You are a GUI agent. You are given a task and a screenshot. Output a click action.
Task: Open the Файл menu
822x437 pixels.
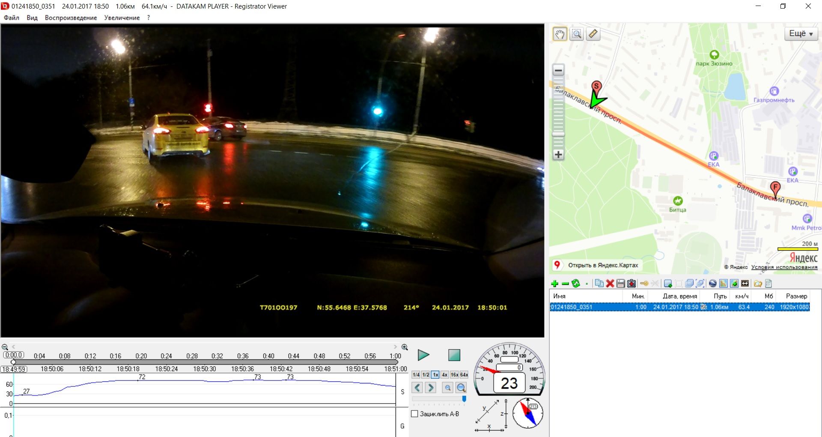click(x=12, y=18)
